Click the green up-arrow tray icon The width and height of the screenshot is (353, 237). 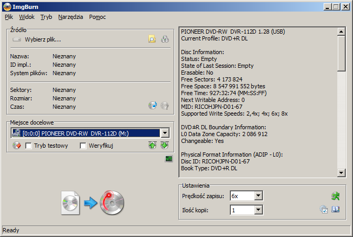click(153, 146)
